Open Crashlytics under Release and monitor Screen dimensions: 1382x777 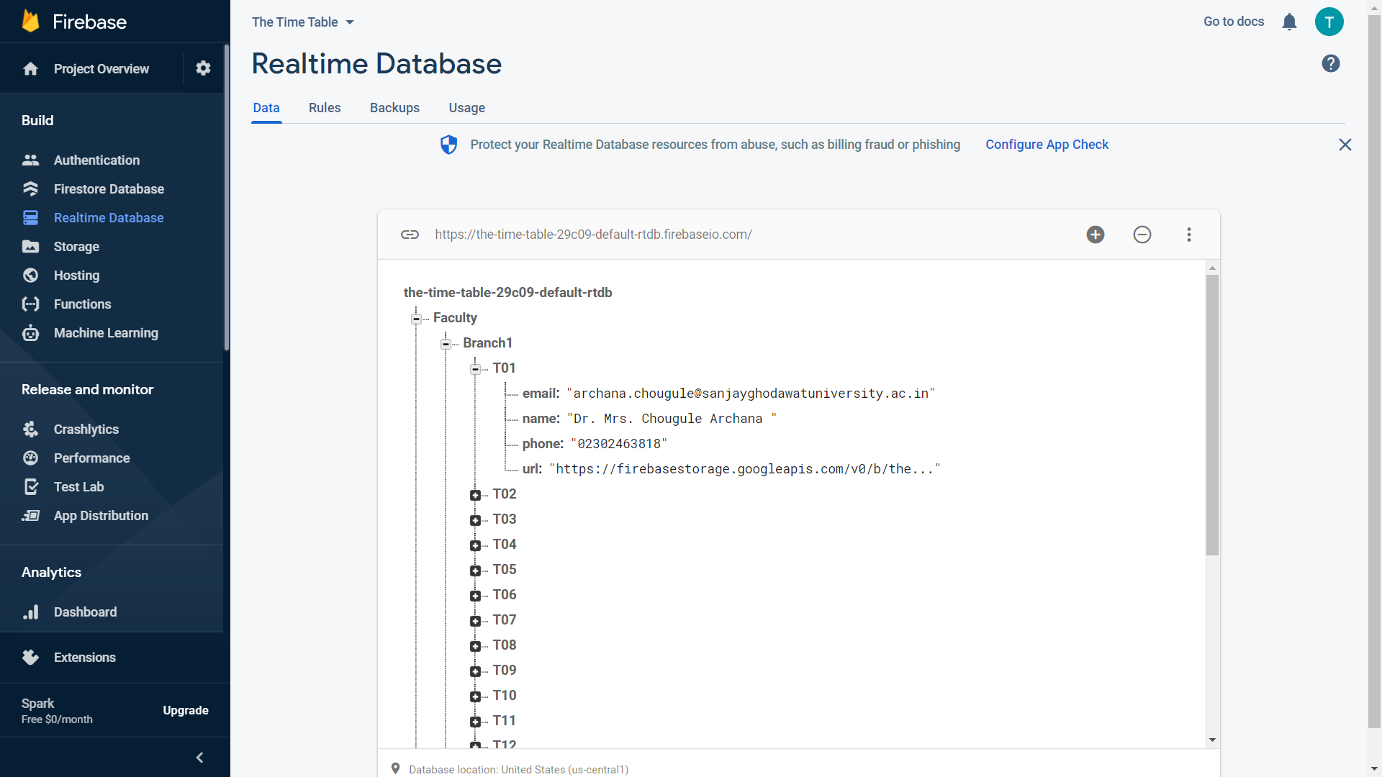[x=86, y=429]
